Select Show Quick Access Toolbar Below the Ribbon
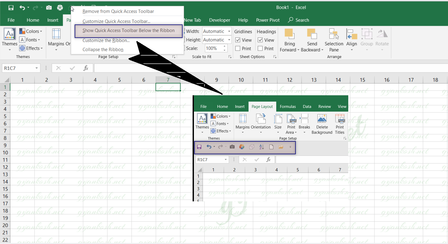 (128, 31)
